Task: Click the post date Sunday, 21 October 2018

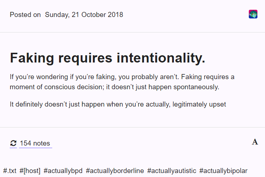Action: point(84,15)
